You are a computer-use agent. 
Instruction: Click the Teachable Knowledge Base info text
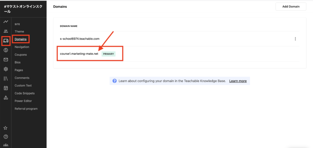tap(172, 81)
